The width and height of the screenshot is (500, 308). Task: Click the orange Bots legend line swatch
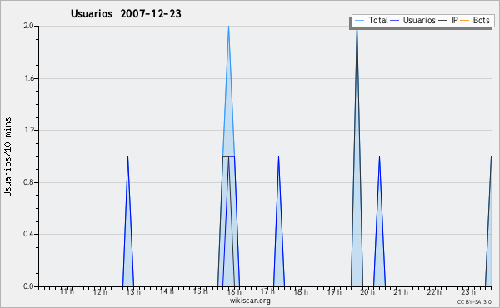pyautogui.click(x=465, y=21)
